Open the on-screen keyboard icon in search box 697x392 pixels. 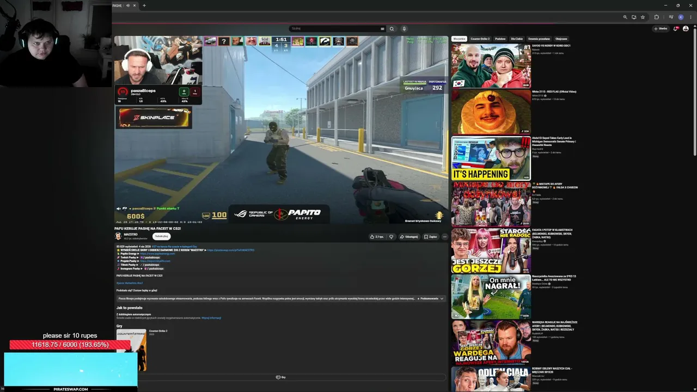[x=382, y=29]
